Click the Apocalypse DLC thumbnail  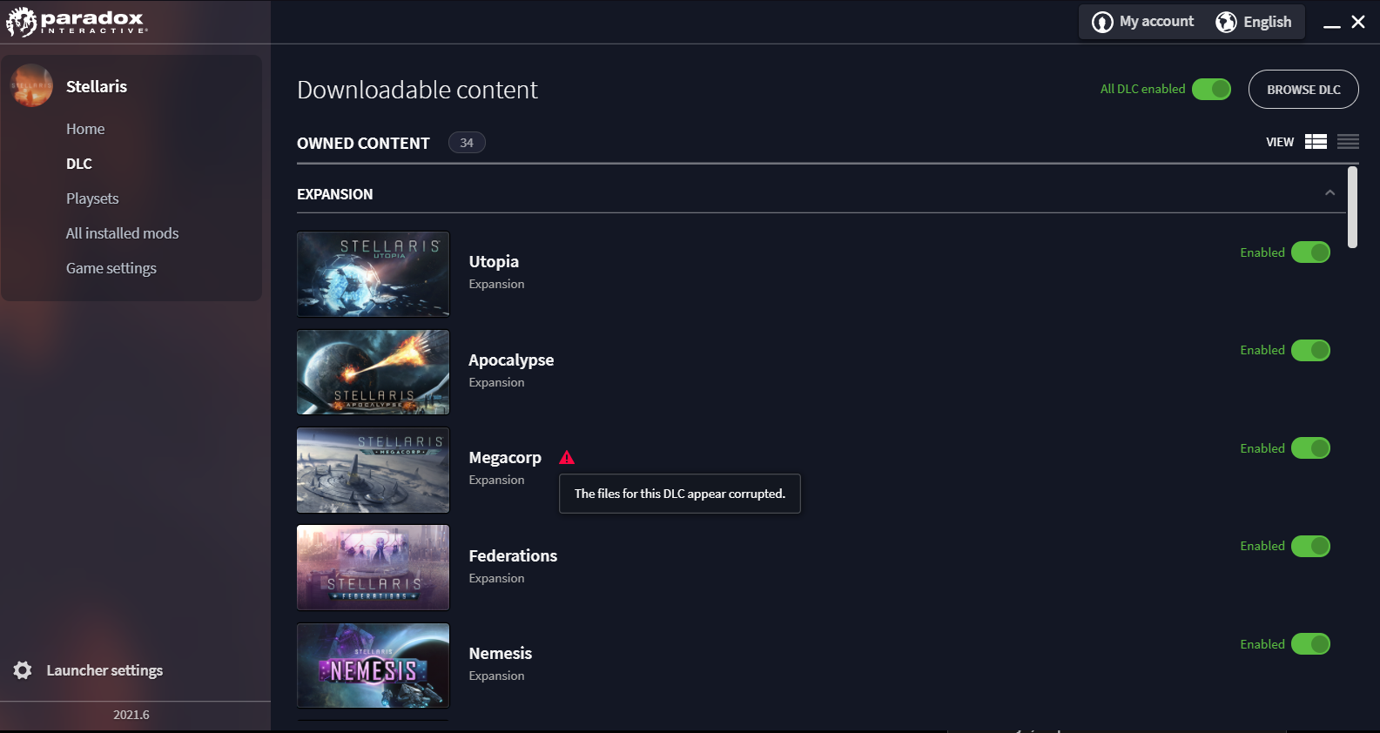pos(374,373)
